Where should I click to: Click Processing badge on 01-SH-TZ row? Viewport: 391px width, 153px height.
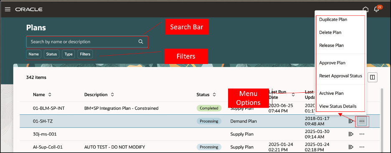click(209, 121)
